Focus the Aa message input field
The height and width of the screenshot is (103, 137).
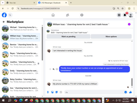(94, 92)
